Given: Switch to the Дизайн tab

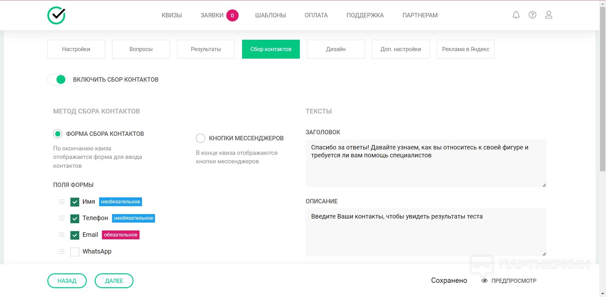Looking at the screenshot, I should point(336,49).
